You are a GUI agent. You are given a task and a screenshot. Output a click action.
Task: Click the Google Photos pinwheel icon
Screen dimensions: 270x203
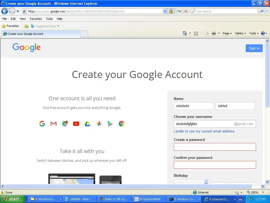point(99,124)
